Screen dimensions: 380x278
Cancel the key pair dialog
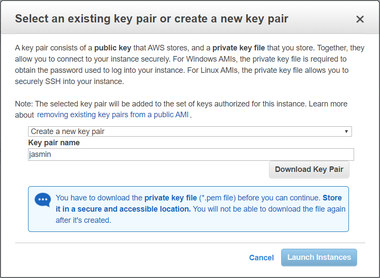pyautogui.click(x=261, y=258)
